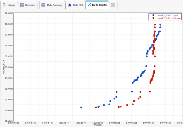Open the Delta Summary tab
The image size is (183, 127).
[52, 5]
